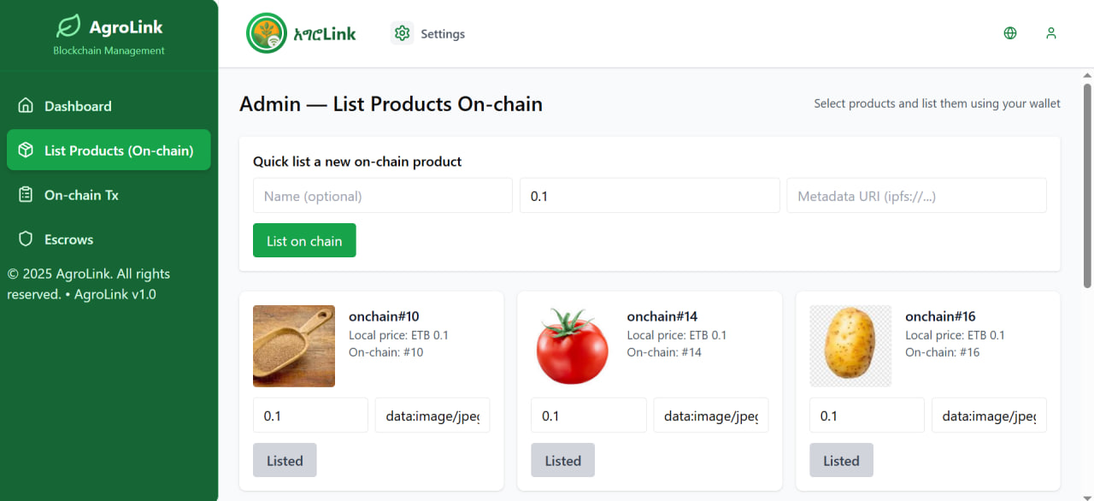Open the On-chain Tx menu item
Viewport: 1094px width, 501px height.
(x=81, y=195)
